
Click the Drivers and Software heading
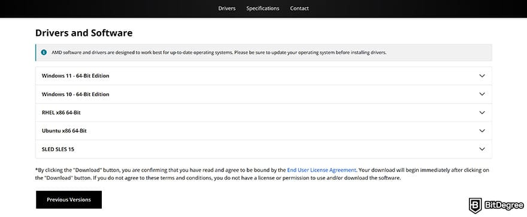pyautogui.click(x=84, y=33)
